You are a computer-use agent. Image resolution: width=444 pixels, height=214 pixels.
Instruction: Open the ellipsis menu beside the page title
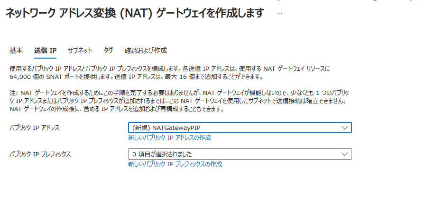click(279, 13)
